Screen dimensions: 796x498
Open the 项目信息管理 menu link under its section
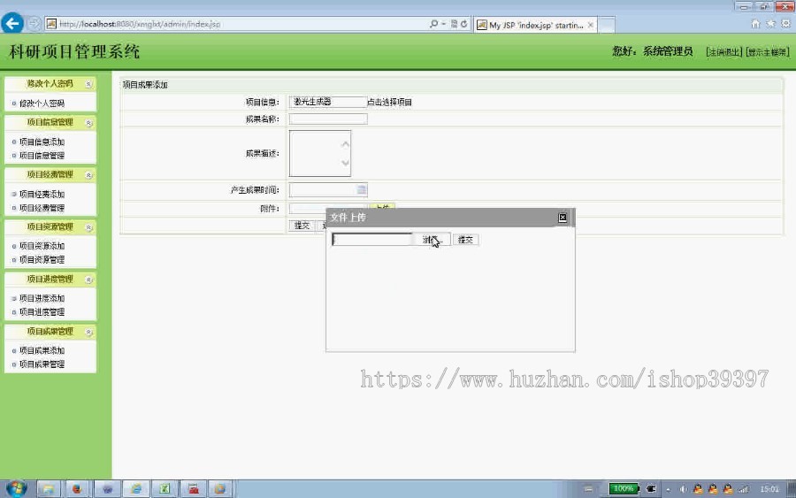pos(42,156)
